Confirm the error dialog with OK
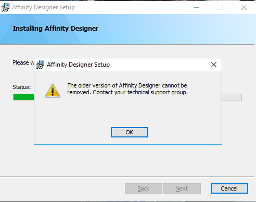The width and height of the screenshot is (256, 202). 130,132
